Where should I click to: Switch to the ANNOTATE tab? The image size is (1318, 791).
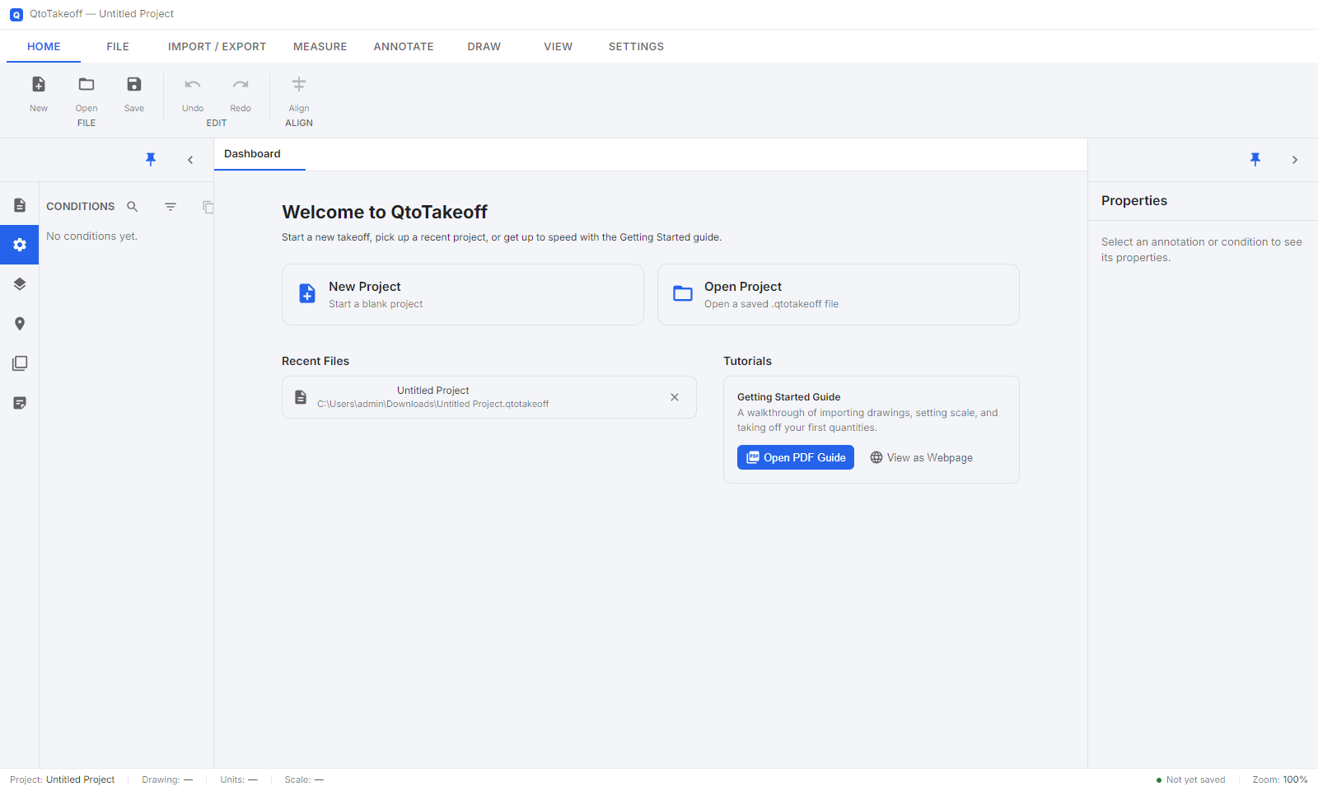(404, 47)
